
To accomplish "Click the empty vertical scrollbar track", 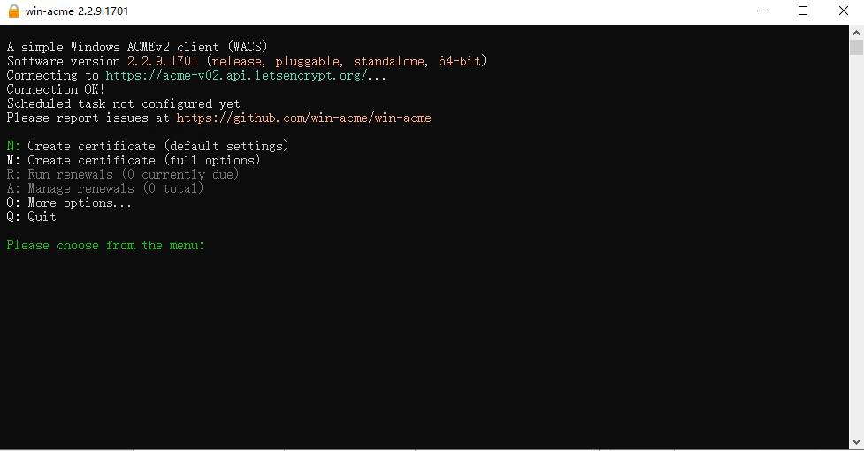I will click(856, 248).
